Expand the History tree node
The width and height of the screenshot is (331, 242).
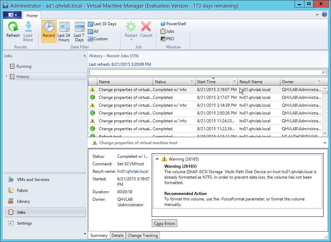tap(6, 77)
